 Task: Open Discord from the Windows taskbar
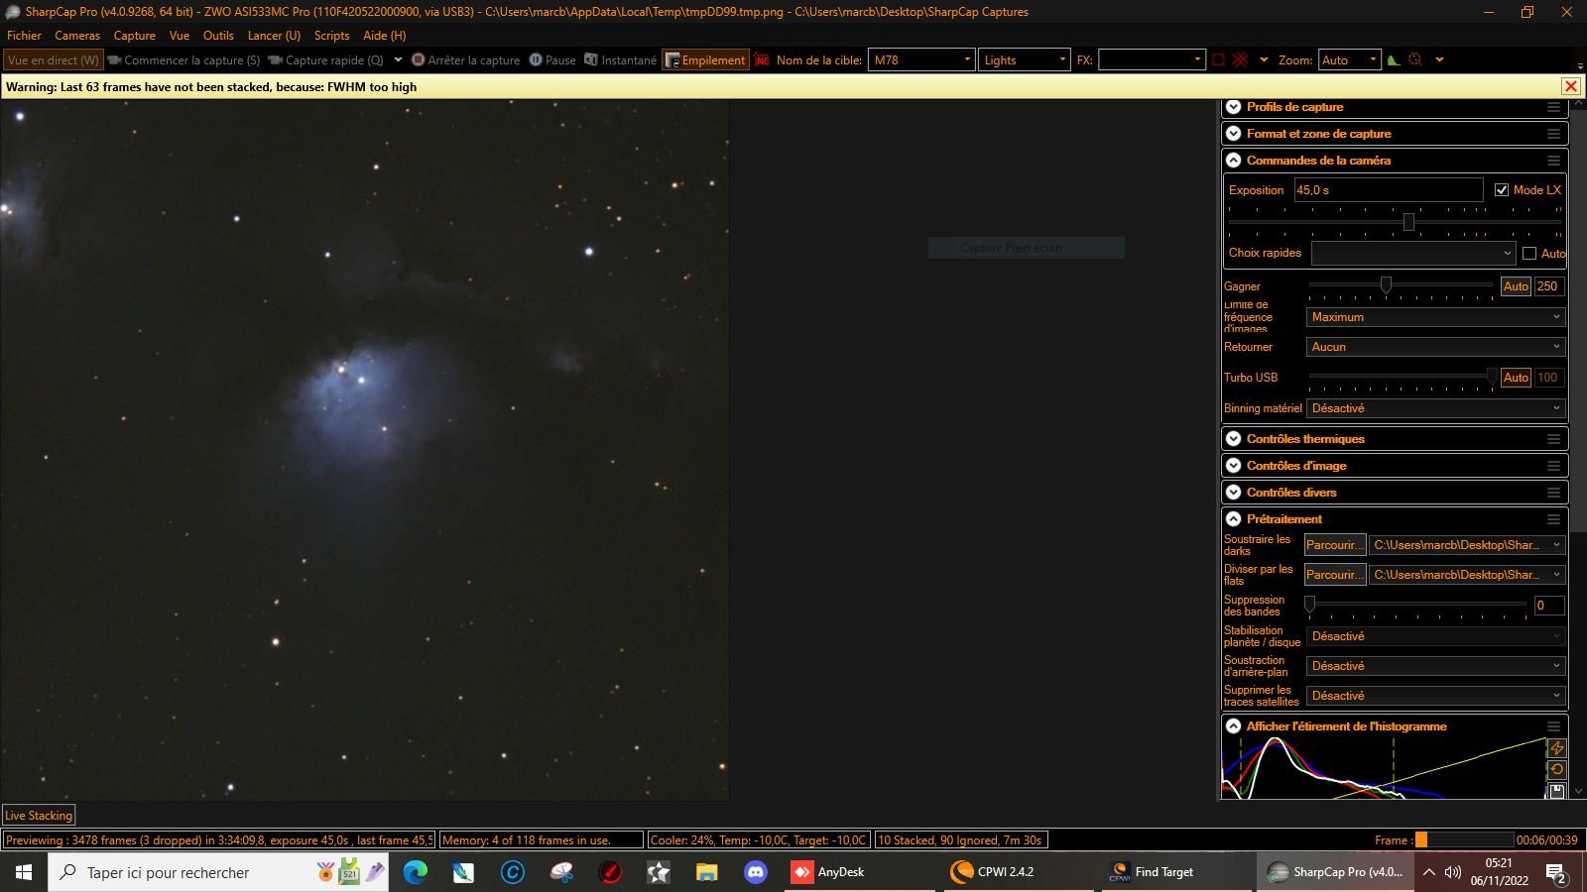coord(756,872)
